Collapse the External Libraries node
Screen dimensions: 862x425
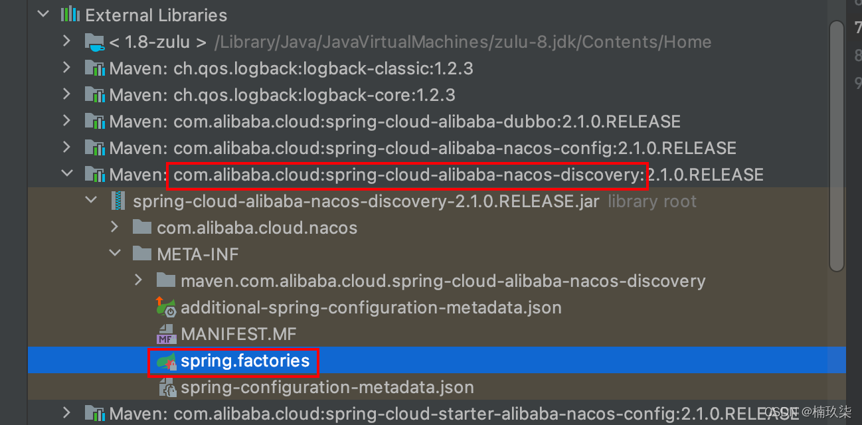43,15
